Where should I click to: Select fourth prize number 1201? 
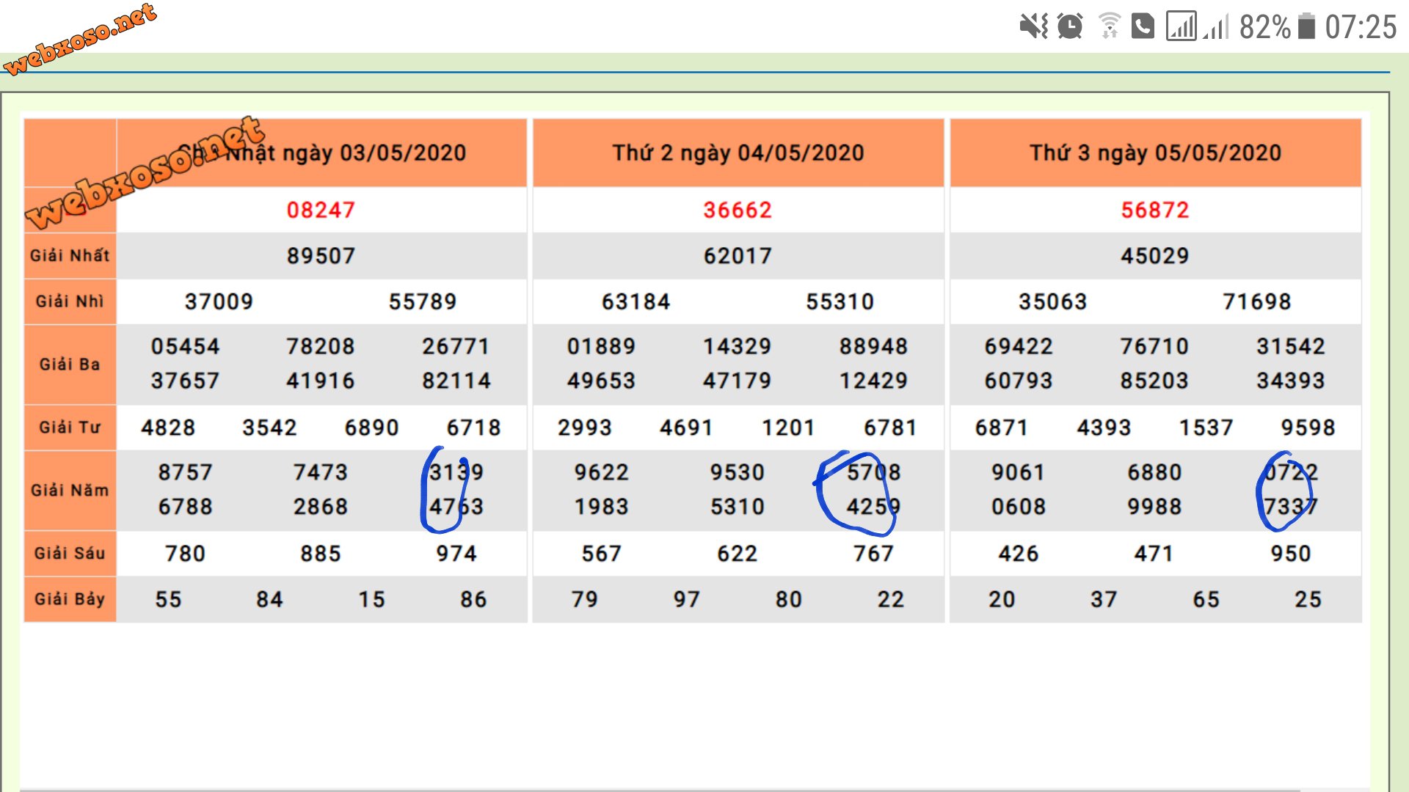(x=789, y=428)
